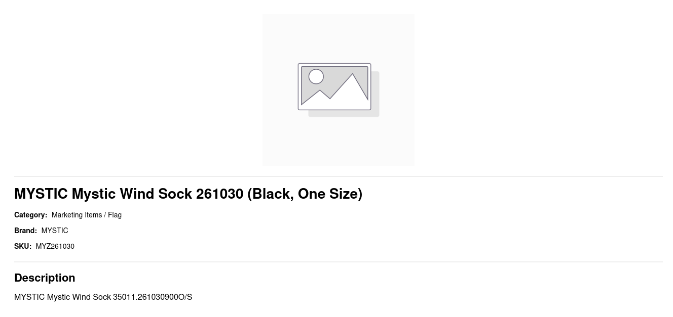Select the SKU value MYZ261030
The height and width of the screenshot is (317, 673).
tap(55, 246)
